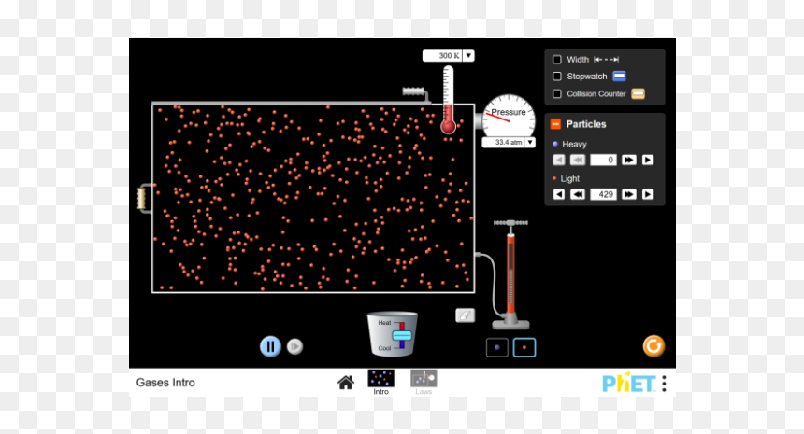The width and height of the screenshot is (804, 434).
Task: Reset the simulation with orange button
Action: [x=653, y=346]
